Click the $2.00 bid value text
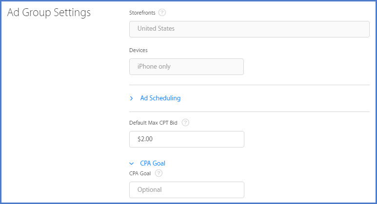 (146, 139)
